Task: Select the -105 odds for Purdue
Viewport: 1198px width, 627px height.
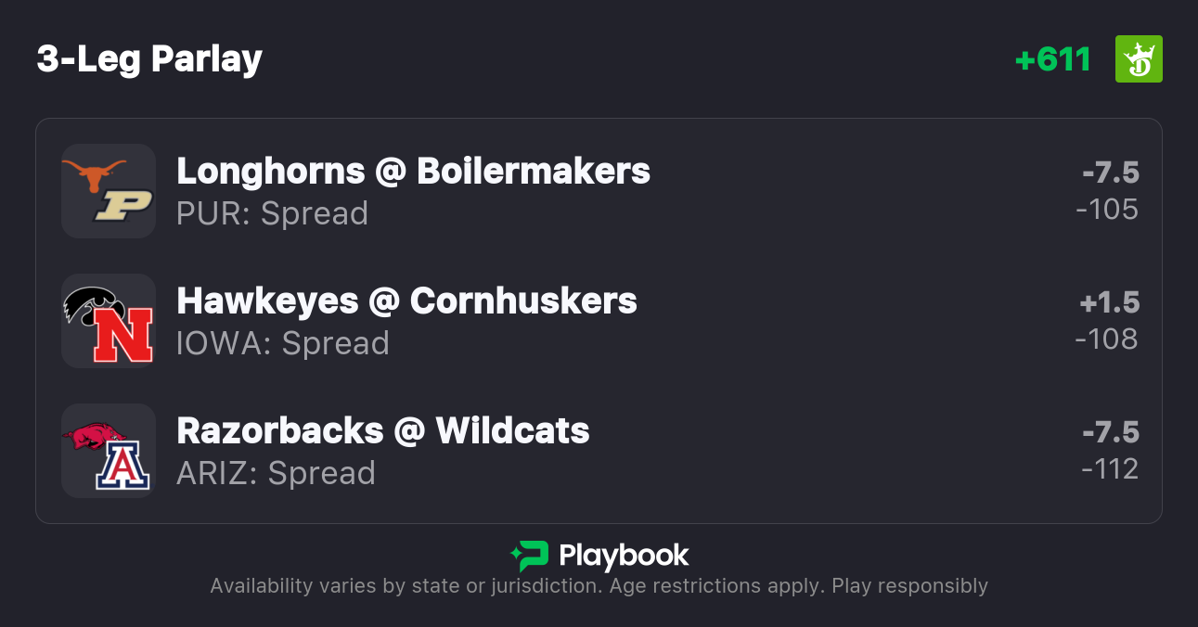Action: (1107, 210)
